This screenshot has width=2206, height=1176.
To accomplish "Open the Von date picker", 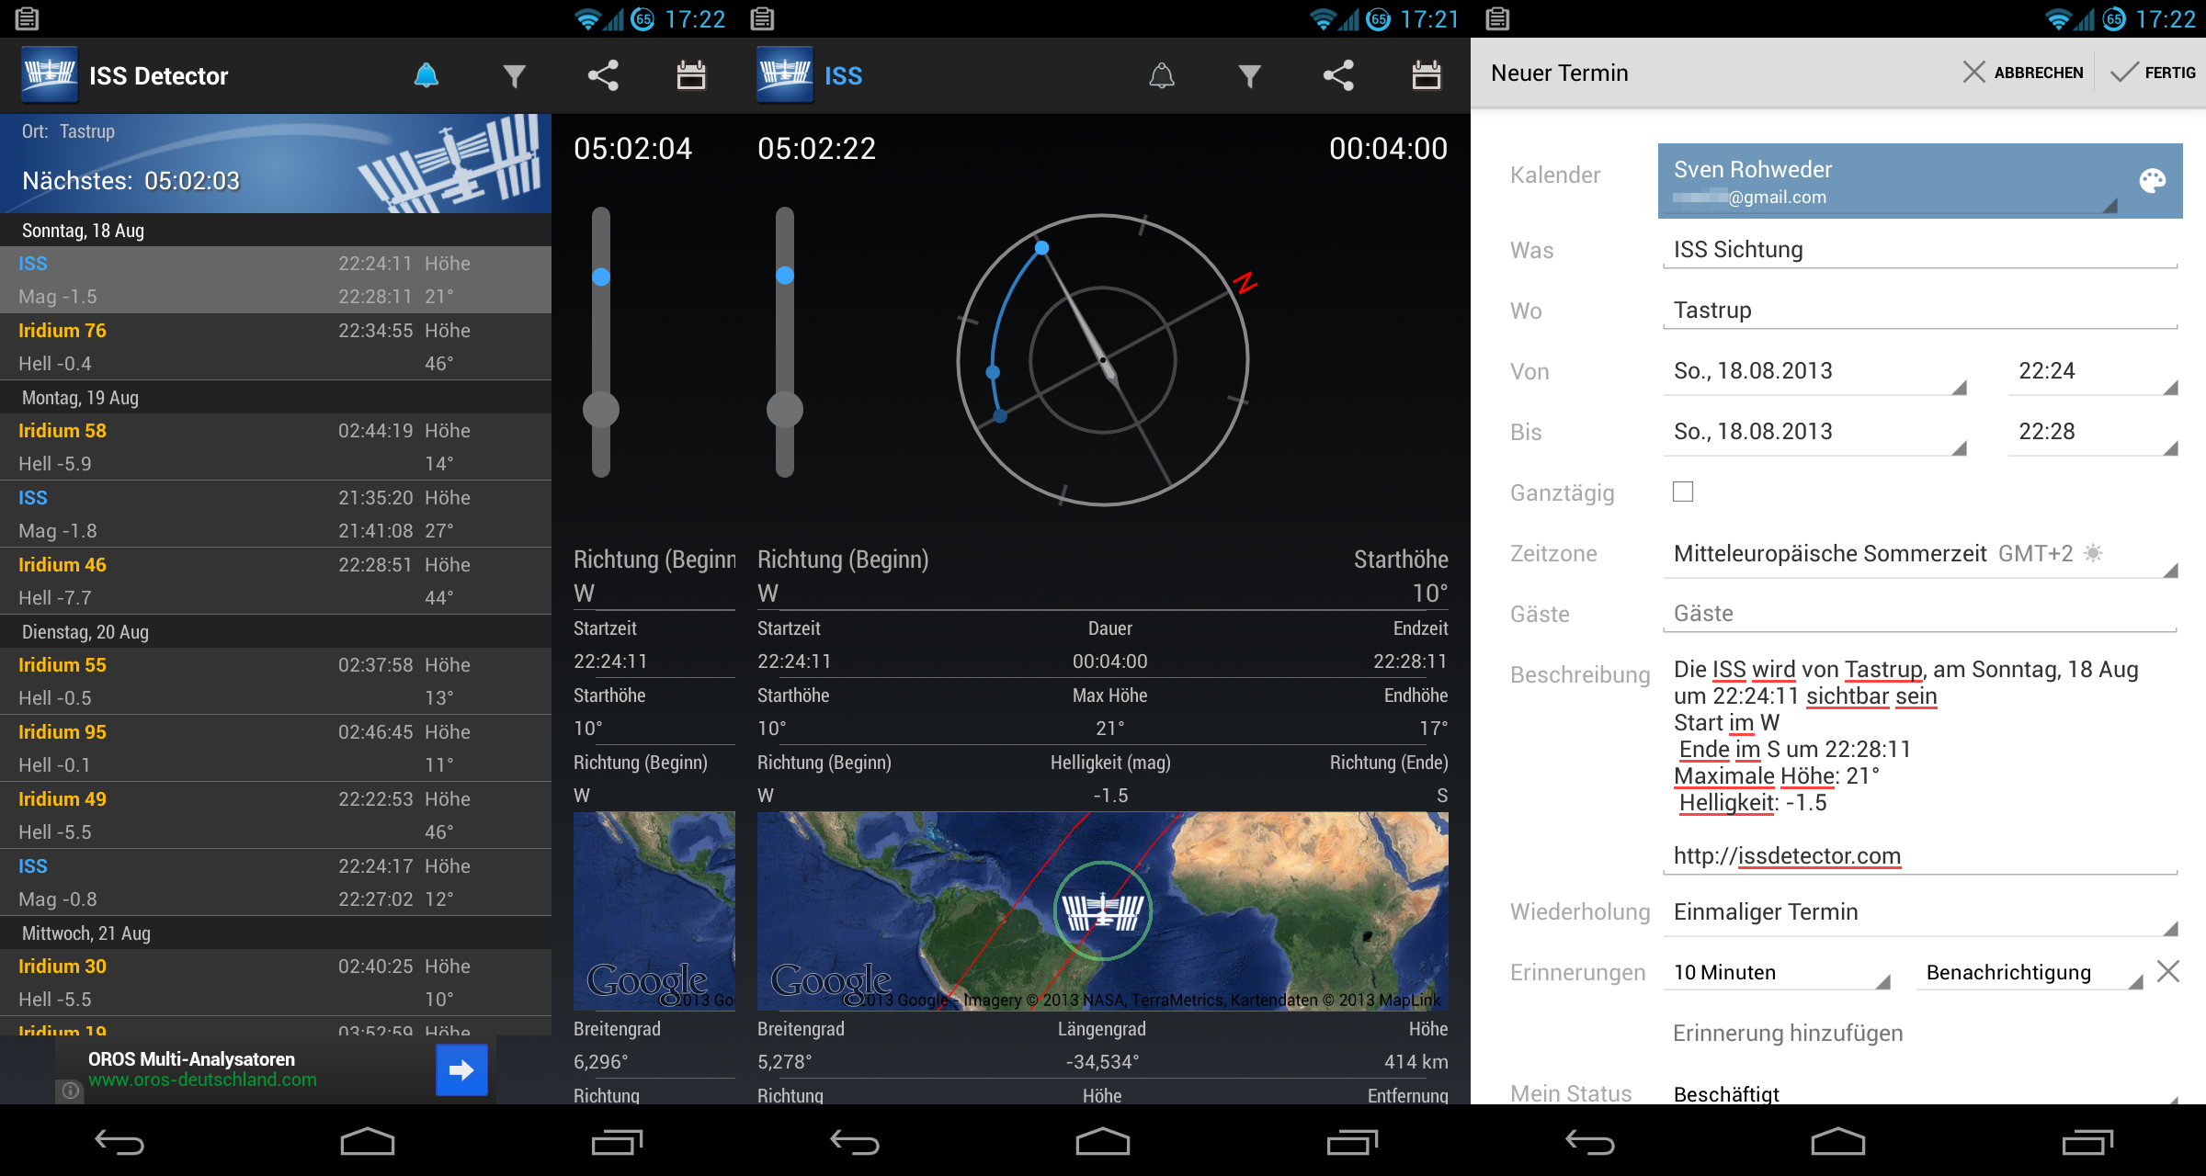I will [x=1814, y=371].
